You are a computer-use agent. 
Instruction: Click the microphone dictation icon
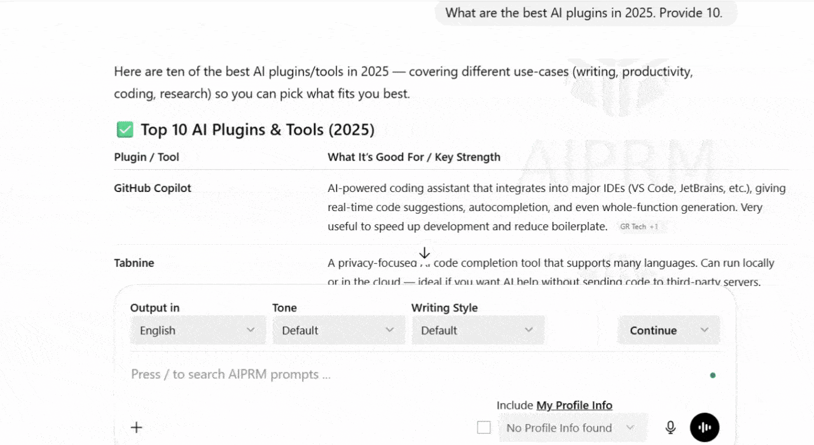click(x=670, y=428)
